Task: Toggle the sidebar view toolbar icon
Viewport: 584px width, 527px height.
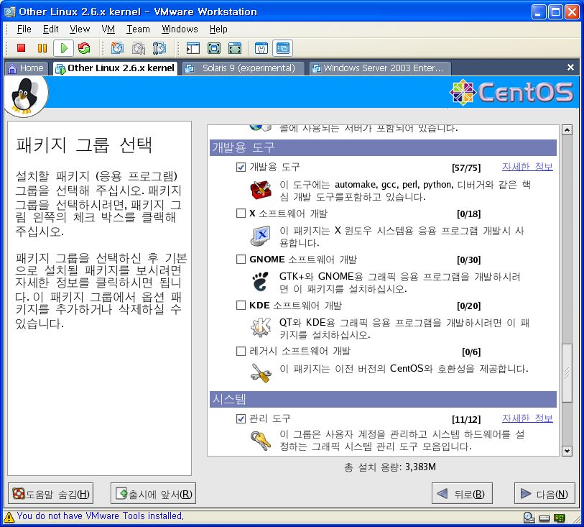Action: point(193,48)
